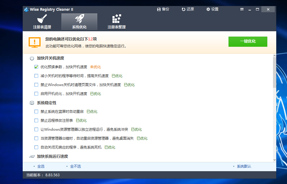This screenshot has width=287, height=184.
Task: Open the 备份 backup option
Action: (x=163, y=9)
